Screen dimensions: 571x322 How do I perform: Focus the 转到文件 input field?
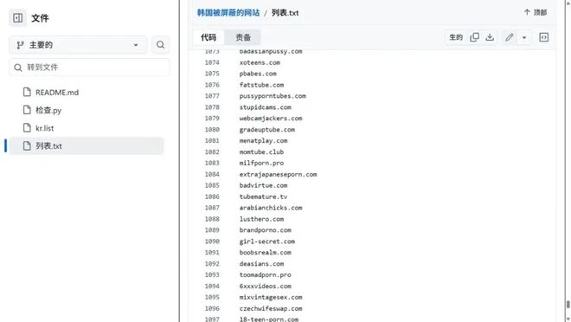point(90,68)
